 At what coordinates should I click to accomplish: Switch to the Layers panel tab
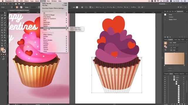click(171, 74)
